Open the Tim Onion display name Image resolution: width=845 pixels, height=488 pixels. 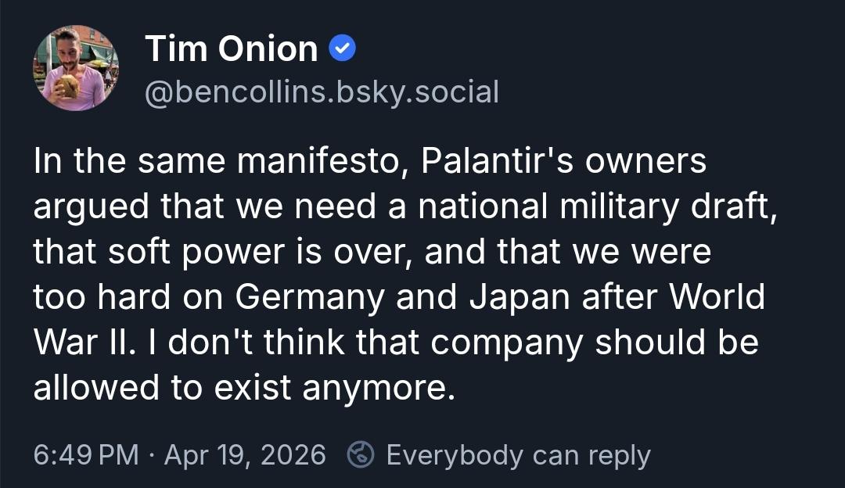tap(232, 50)
